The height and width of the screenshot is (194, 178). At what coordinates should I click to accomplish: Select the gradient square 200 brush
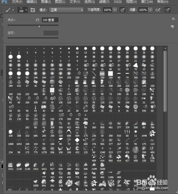click(102, 75)
